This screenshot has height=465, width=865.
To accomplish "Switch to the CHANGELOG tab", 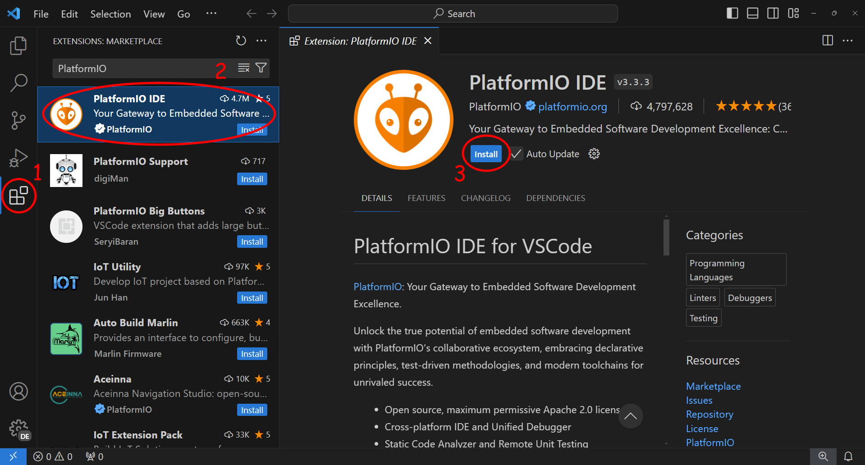I will click(485, 198).
